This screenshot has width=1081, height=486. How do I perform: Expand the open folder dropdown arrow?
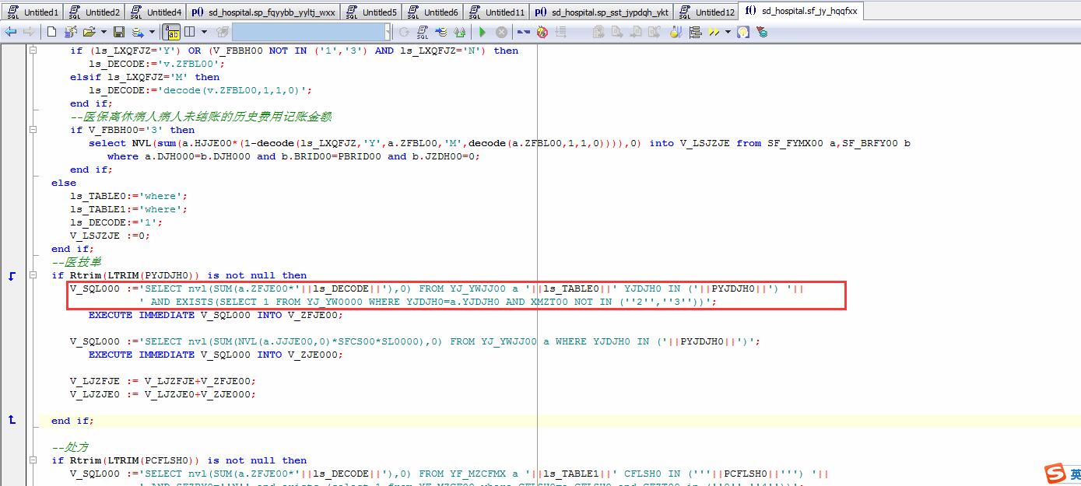point(104,32)
